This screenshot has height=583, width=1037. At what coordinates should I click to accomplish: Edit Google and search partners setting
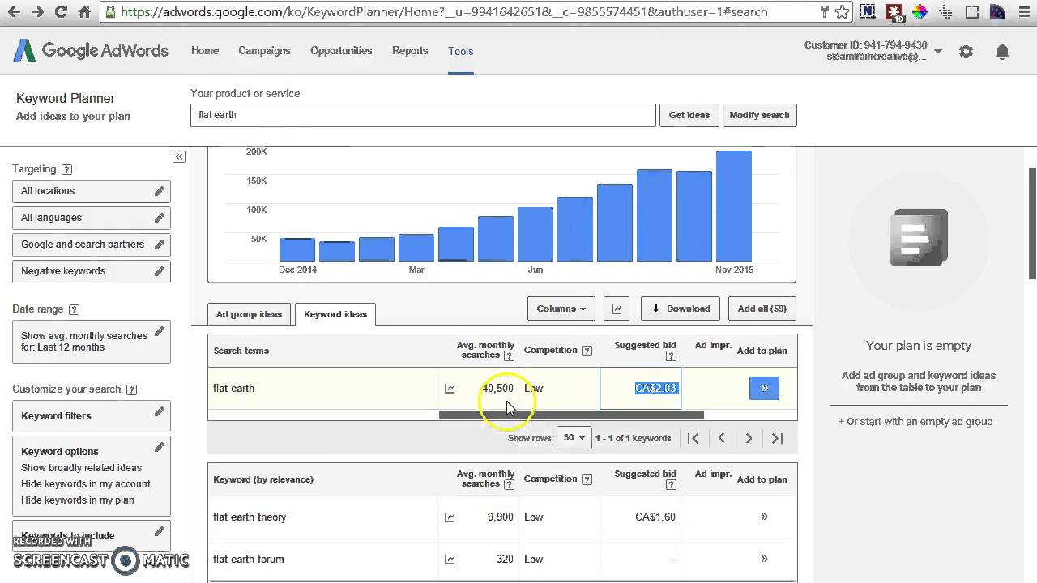point(160,245)
